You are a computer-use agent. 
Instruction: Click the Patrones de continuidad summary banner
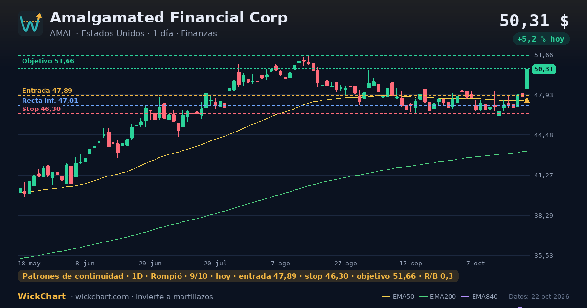(x=238, y=276)
